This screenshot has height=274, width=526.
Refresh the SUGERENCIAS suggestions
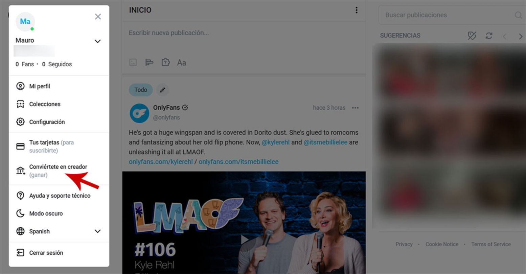489,36
